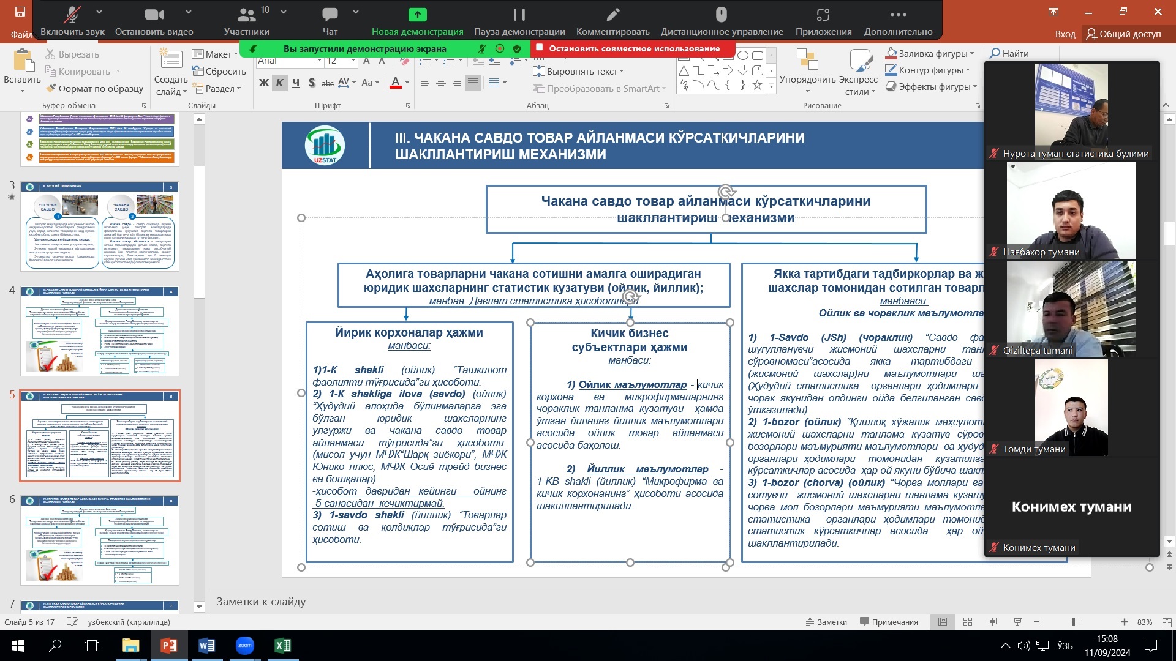Expand shapes gallery more arrow
Screen dimensions: 1176x661
coord(771,86)
